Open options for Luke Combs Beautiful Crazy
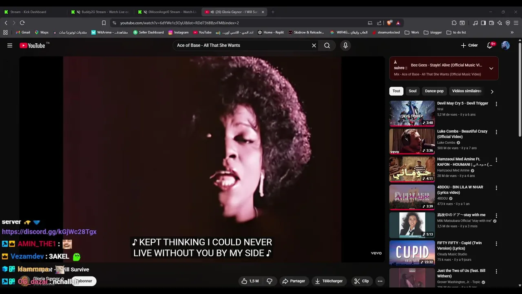 point(496,132)
